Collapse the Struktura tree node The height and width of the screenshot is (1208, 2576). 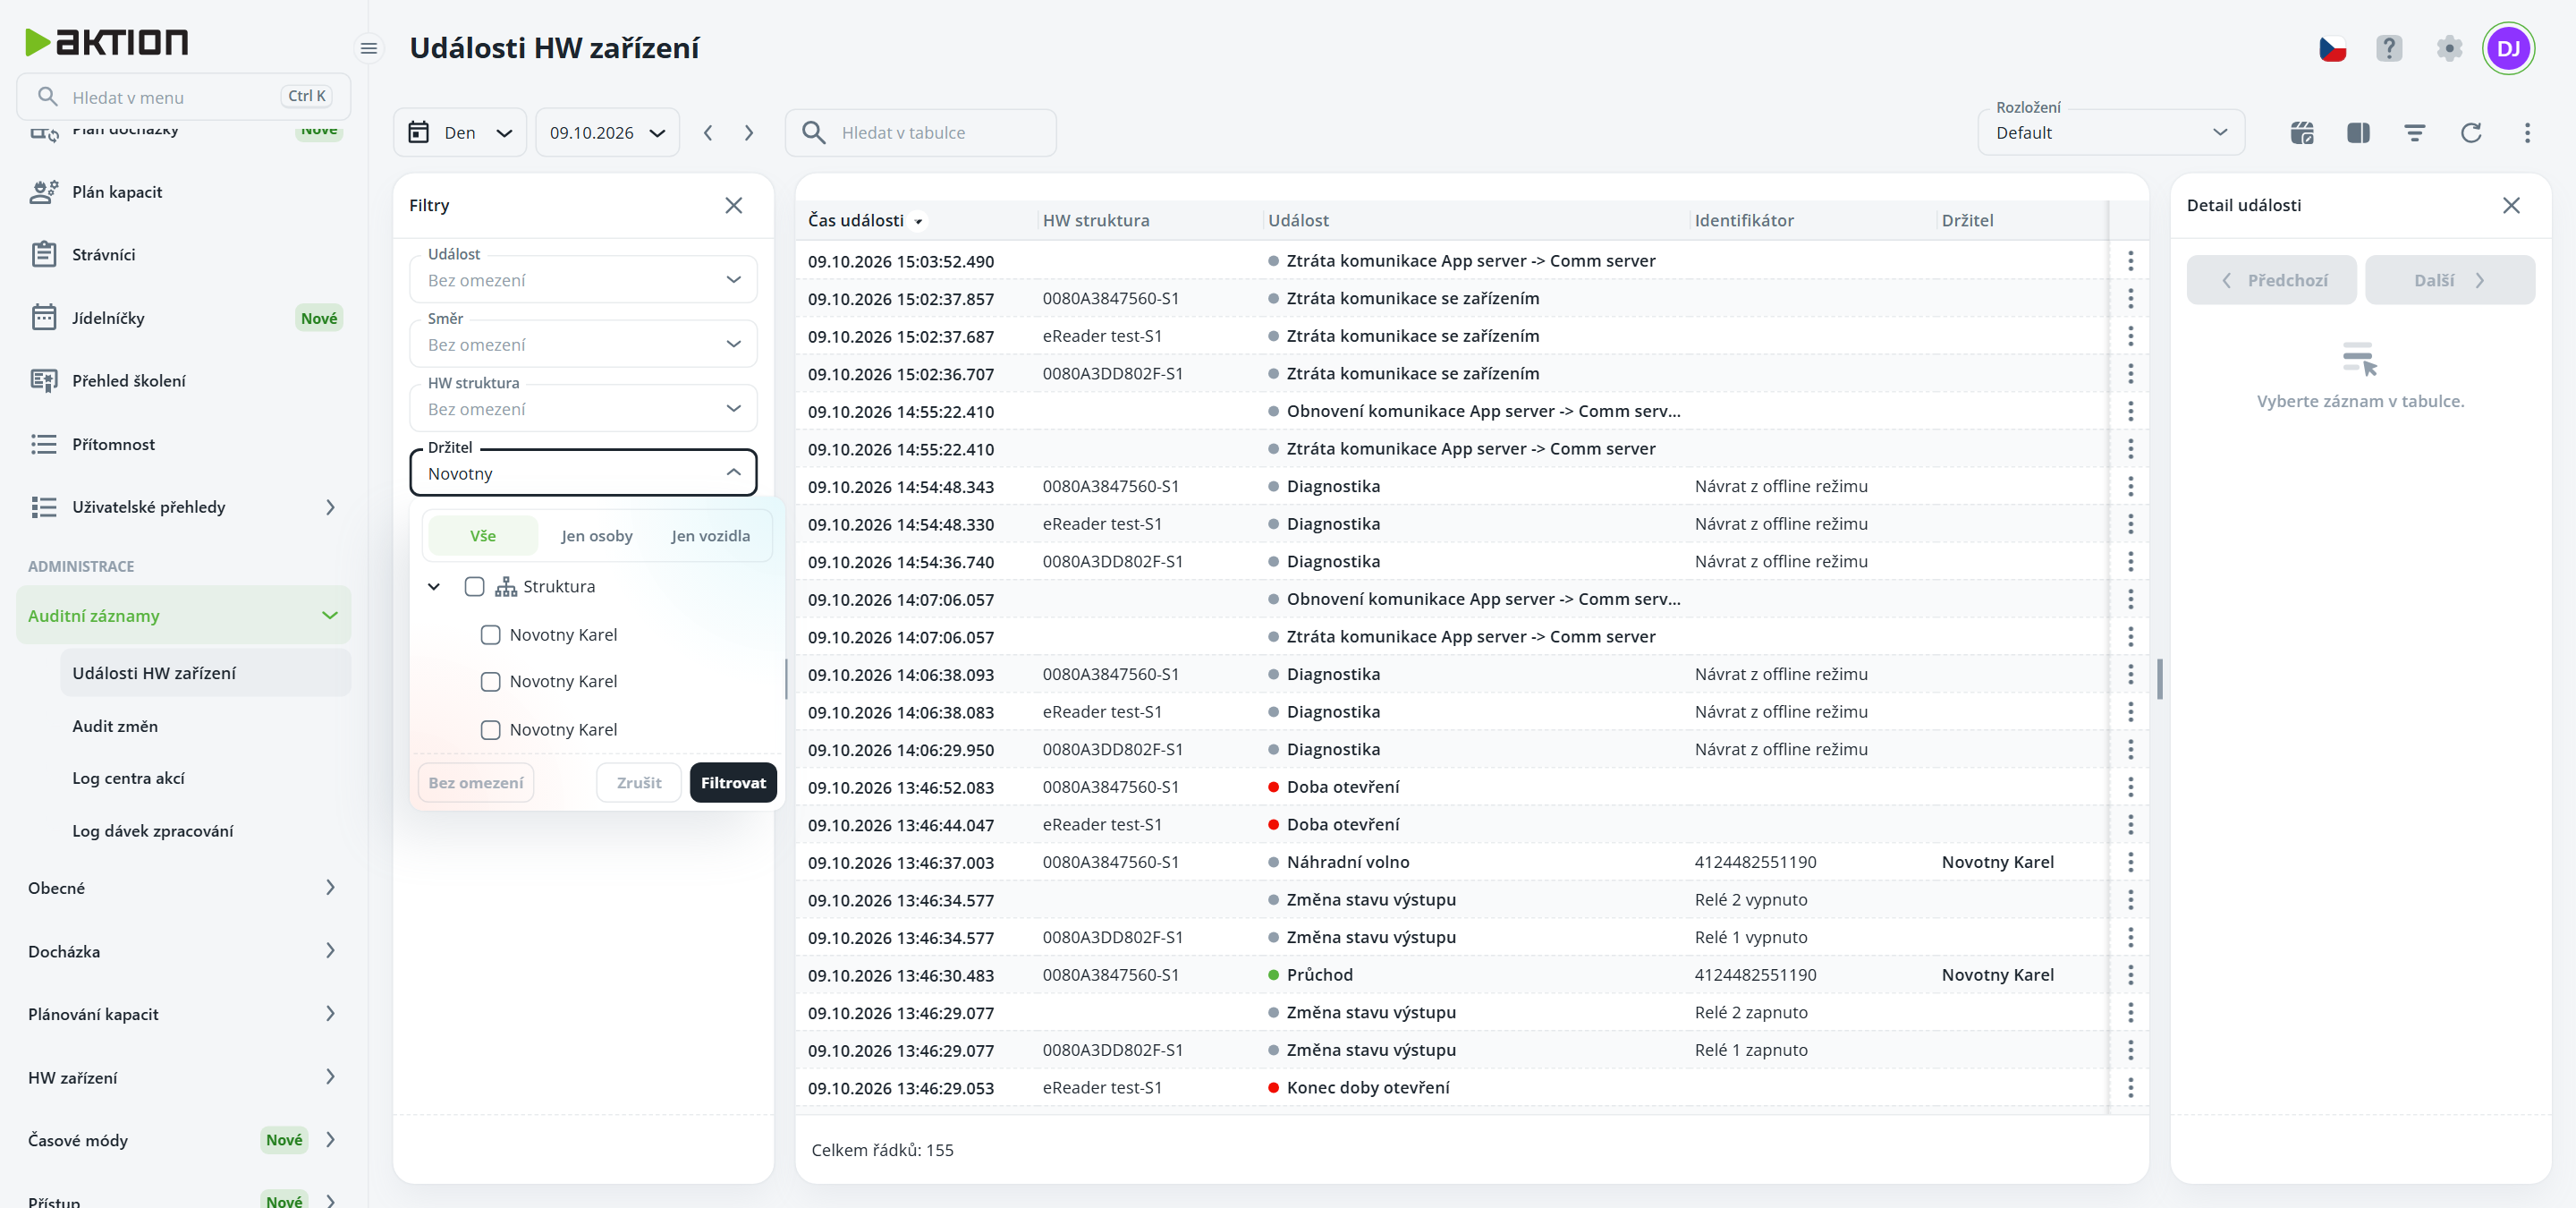point(434,587)
